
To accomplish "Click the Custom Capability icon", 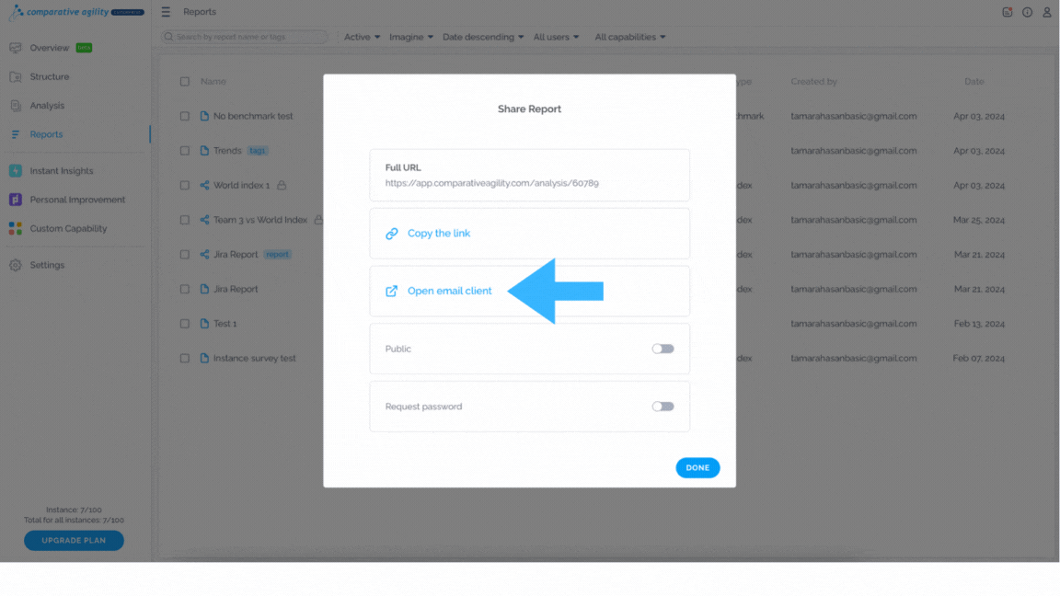I will click(16, 228).
